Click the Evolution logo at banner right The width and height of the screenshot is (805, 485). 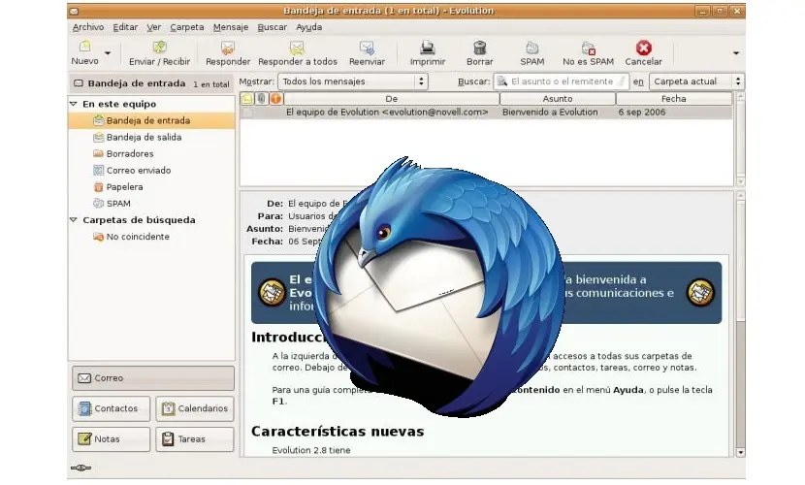700,293
